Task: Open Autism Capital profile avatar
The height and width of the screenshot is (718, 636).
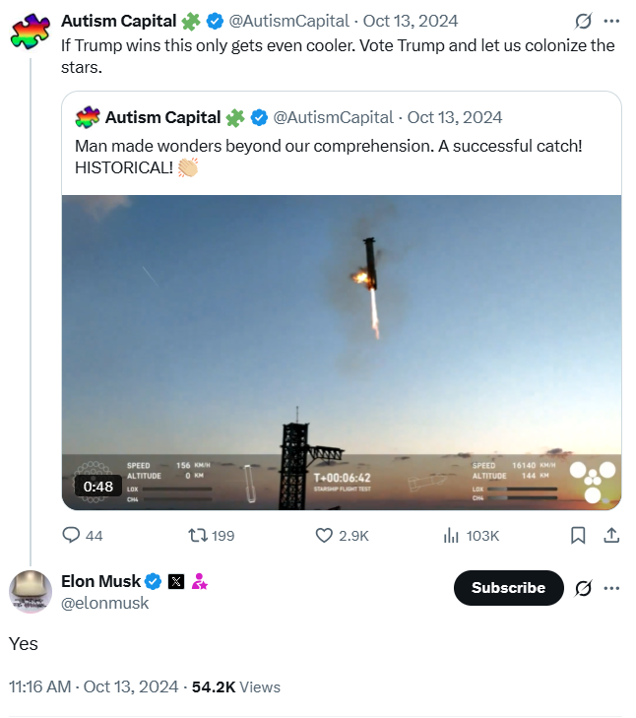Action: tap(30, 31)
